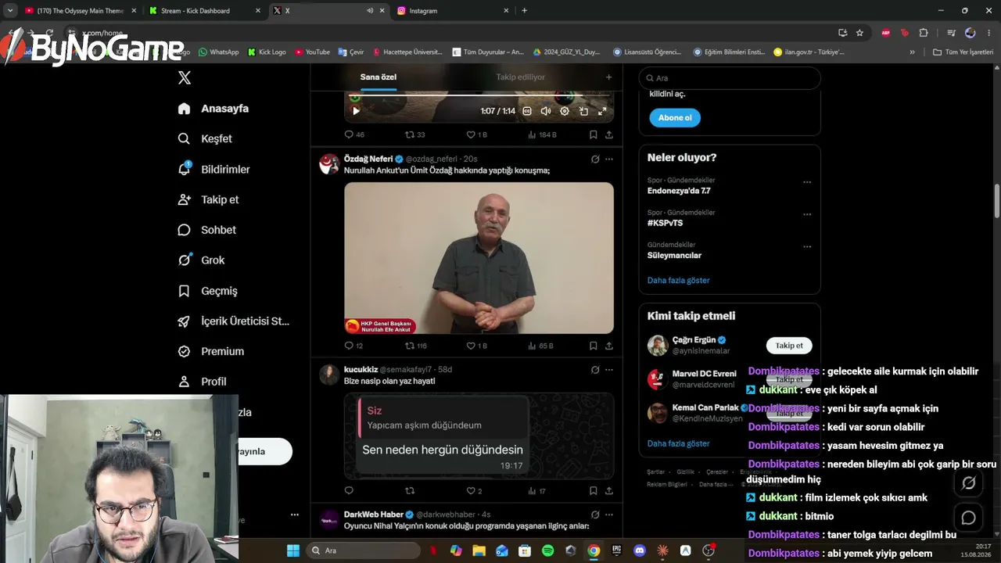
Task: Open Discord from the taskbar
Action: 640,550
